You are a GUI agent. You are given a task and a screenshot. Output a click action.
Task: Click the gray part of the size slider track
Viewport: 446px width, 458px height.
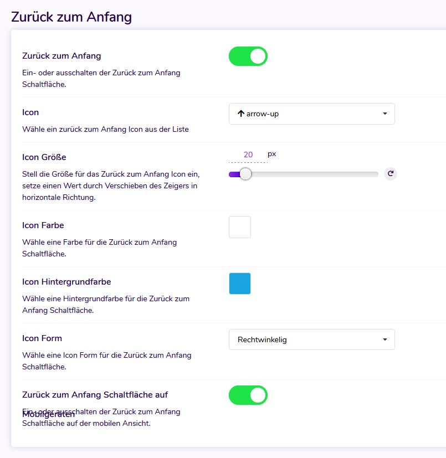[316, 174]
